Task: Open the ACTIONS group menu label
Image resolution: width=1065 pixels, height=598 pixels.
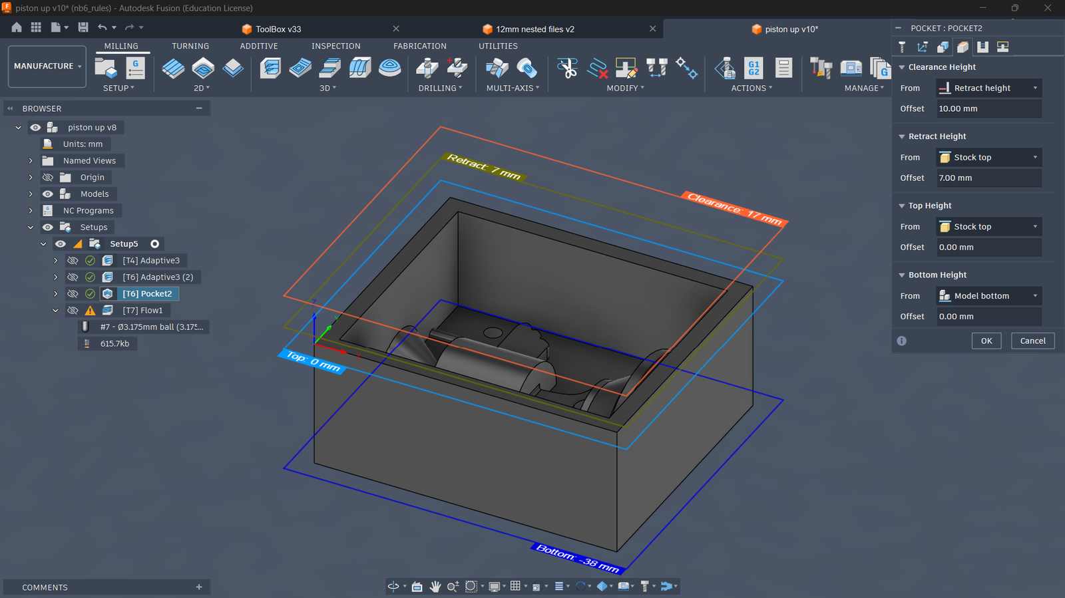Action: 751,88
